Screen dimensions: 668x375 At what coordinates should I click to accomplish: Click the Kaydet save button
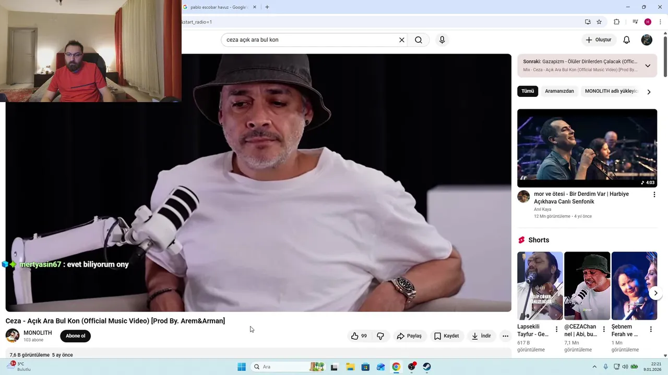[446, 336]
